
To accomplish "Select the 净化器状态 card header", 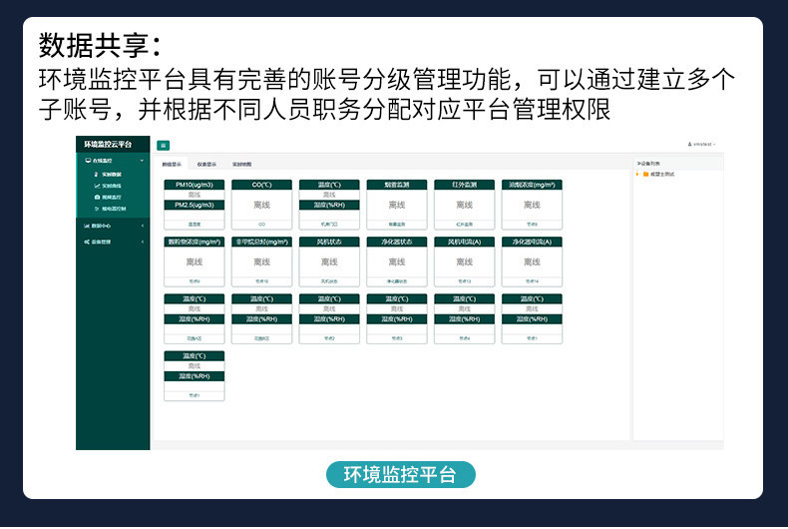I will point(397,242).
